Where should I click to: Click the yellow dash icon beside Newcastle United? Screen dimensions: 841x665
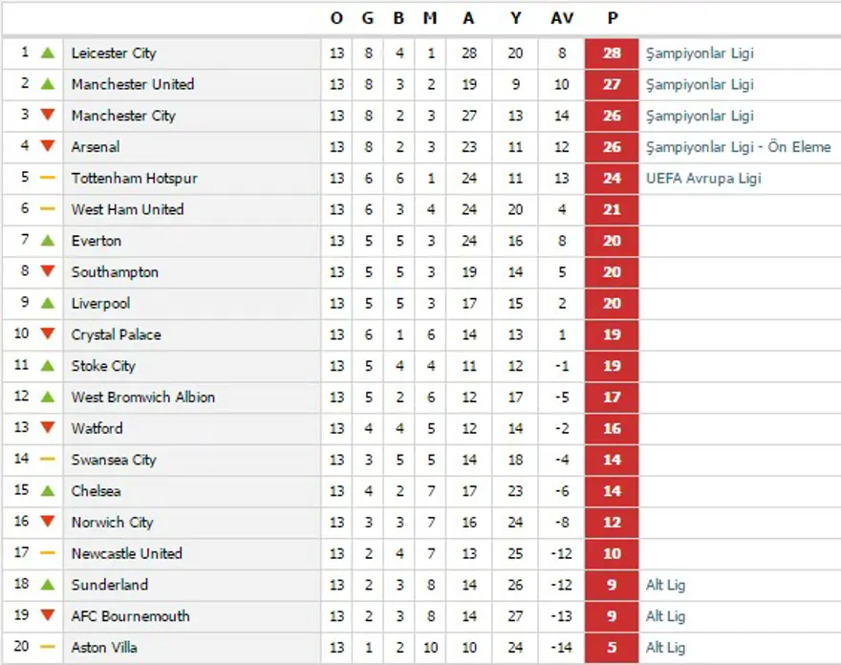48,553
